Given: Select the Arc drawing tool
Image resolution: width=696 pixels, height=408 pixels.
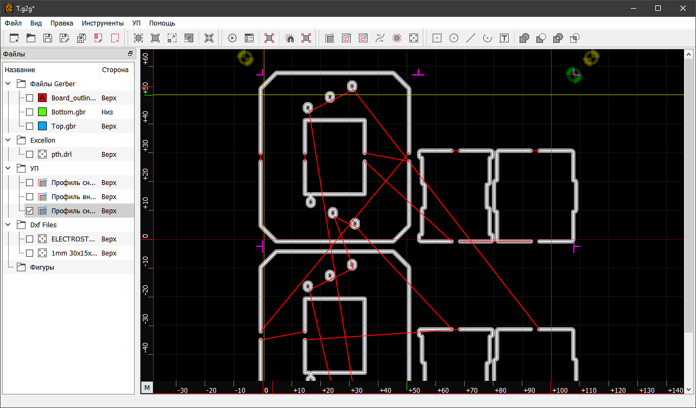Looking at the screenshot, I should (488, 38).
